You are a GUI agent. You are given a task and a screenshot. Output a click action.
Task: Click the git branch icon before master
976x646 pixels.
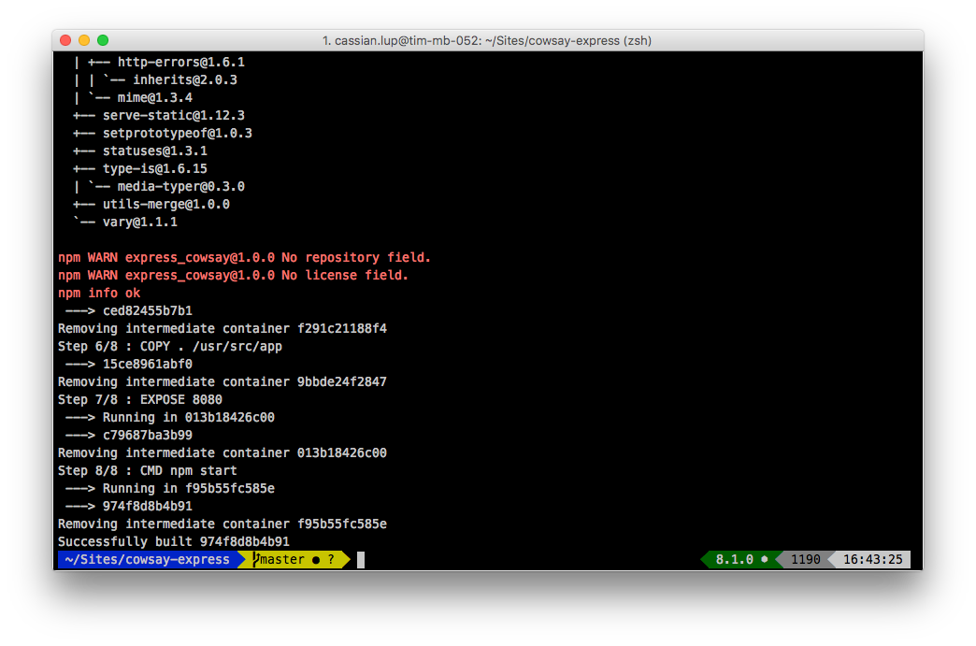255,559
